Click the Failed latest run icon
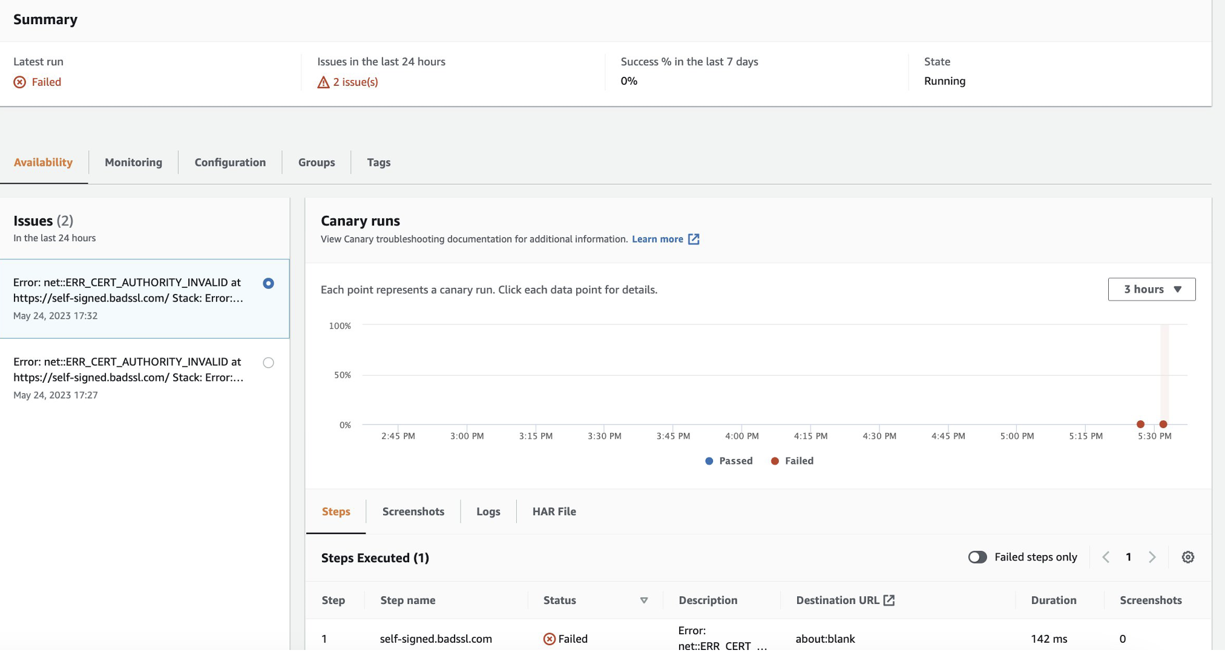Image resolution: width=1225 pixels, height=653 pixels. [x=20, y=82]
